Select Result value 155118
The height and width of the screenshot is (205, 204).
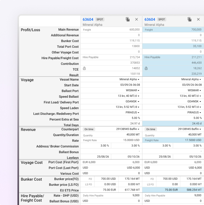(x=135, y=74)
